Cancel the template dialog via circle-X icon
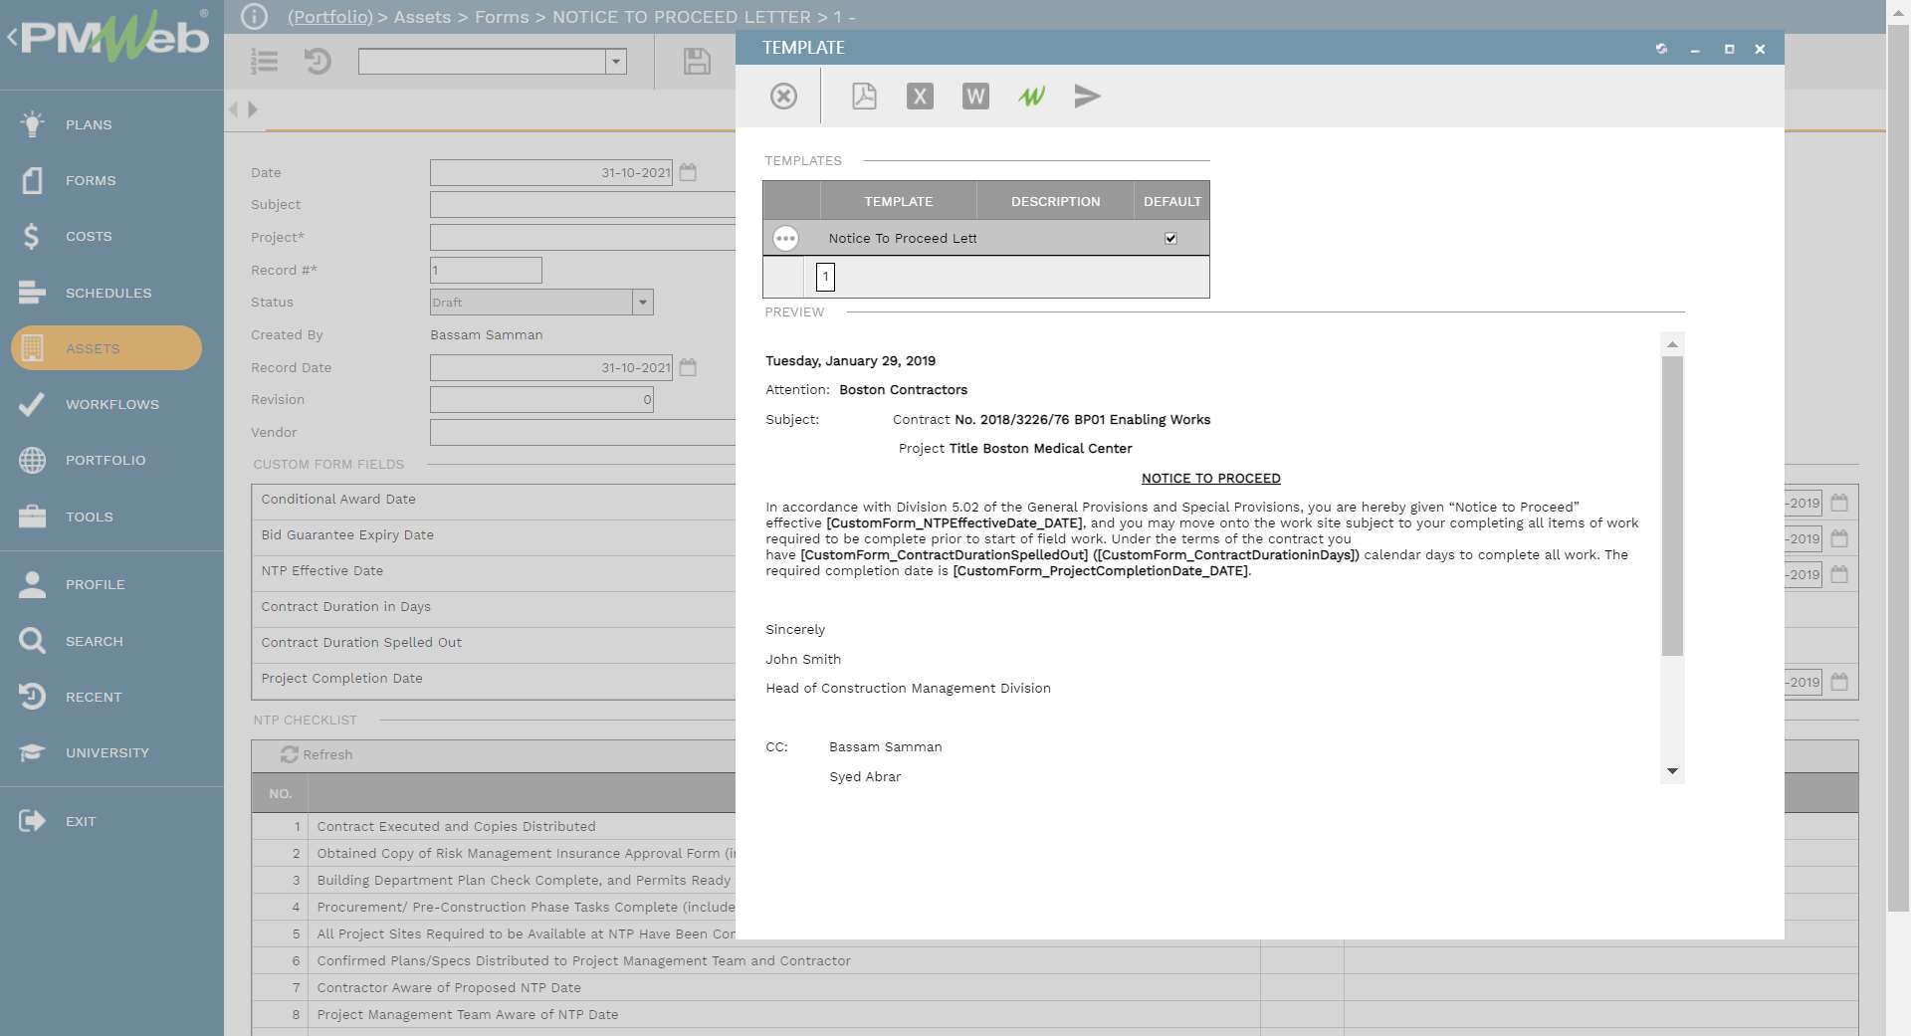 783,97
